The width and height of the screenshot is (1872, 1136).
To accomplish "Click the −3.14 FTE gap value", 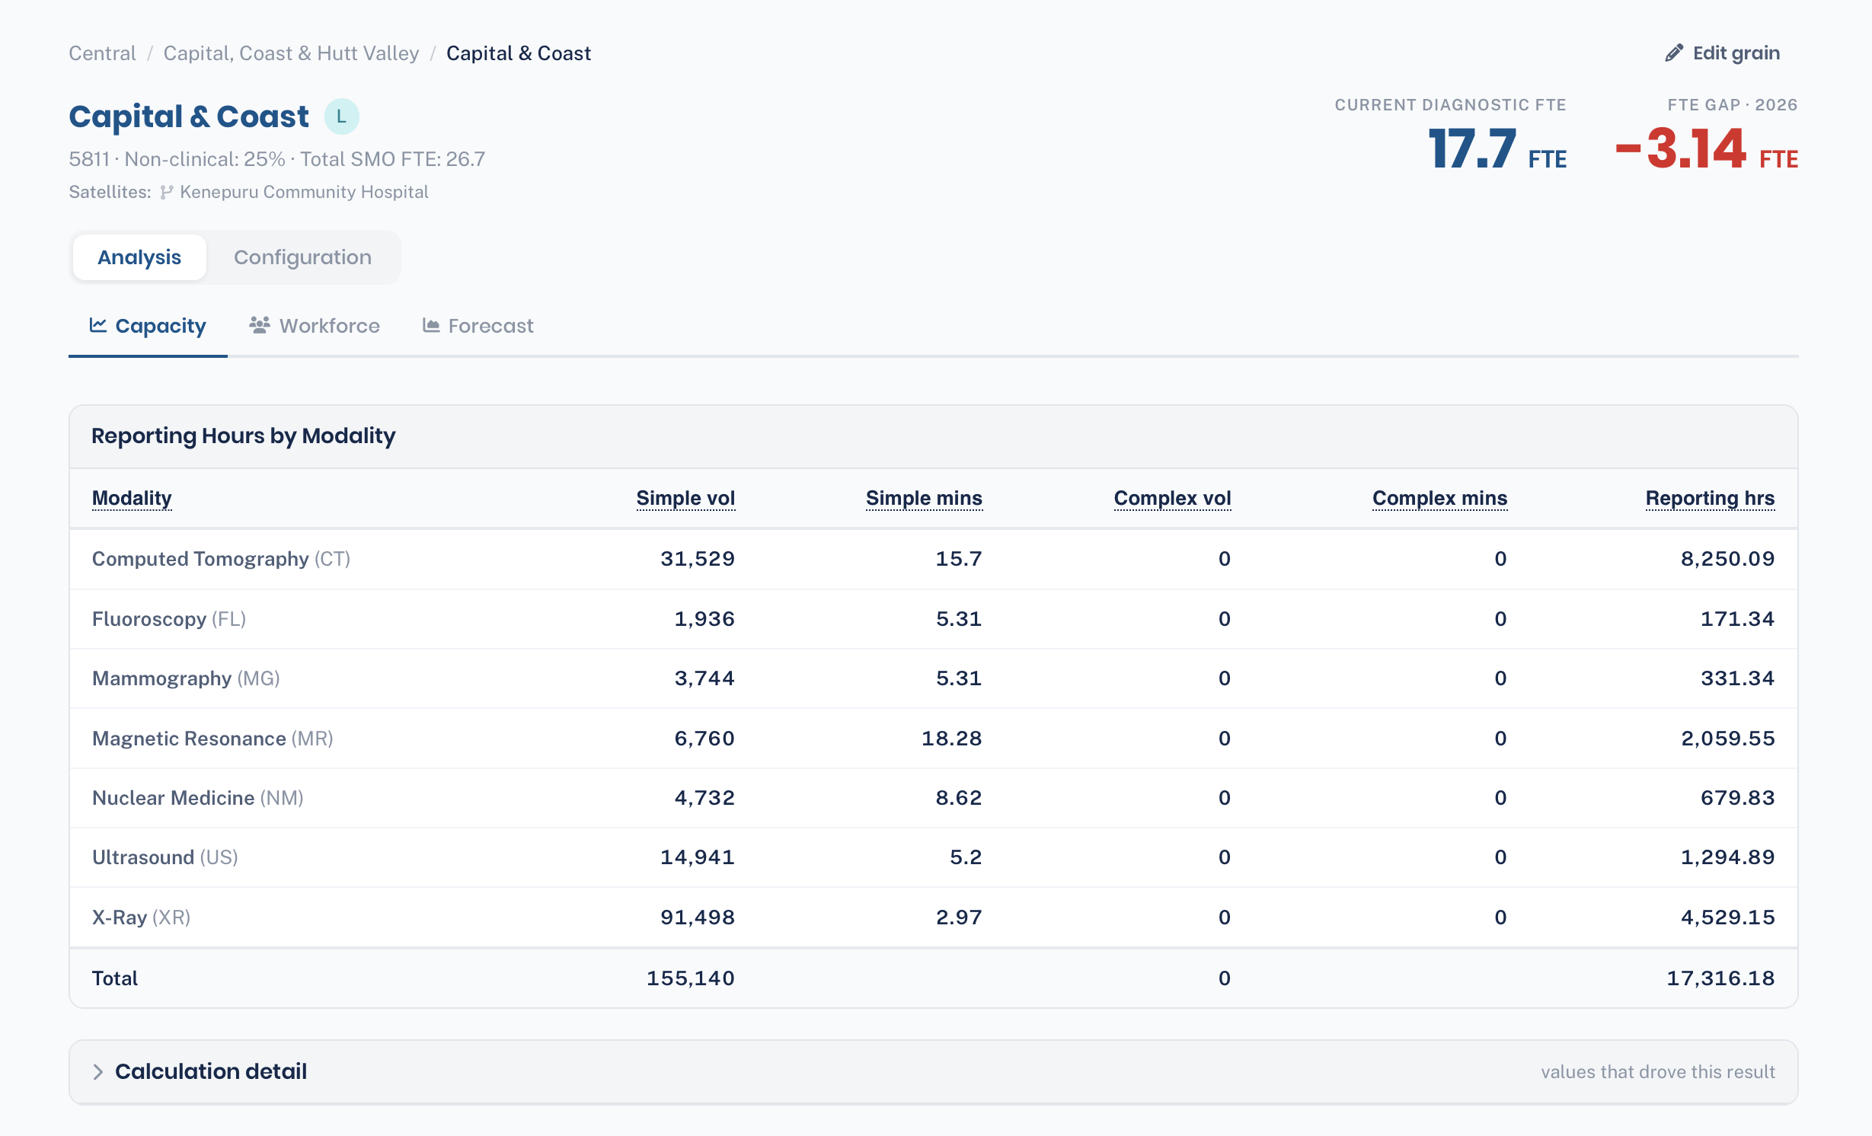I will click(1707, 149).
